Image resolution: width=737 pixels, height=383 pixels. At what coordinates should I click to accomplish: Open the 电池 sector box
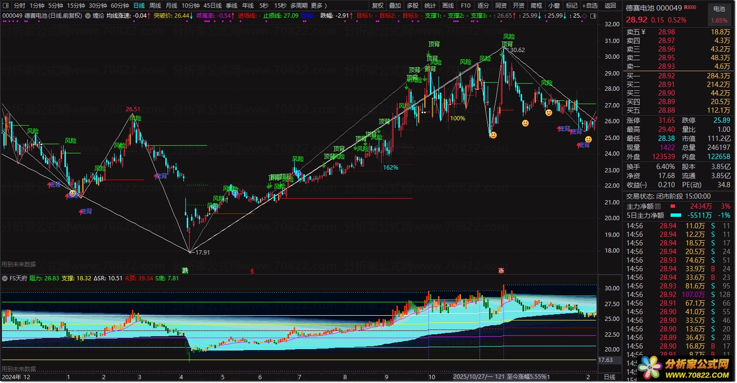pos(719,9)
